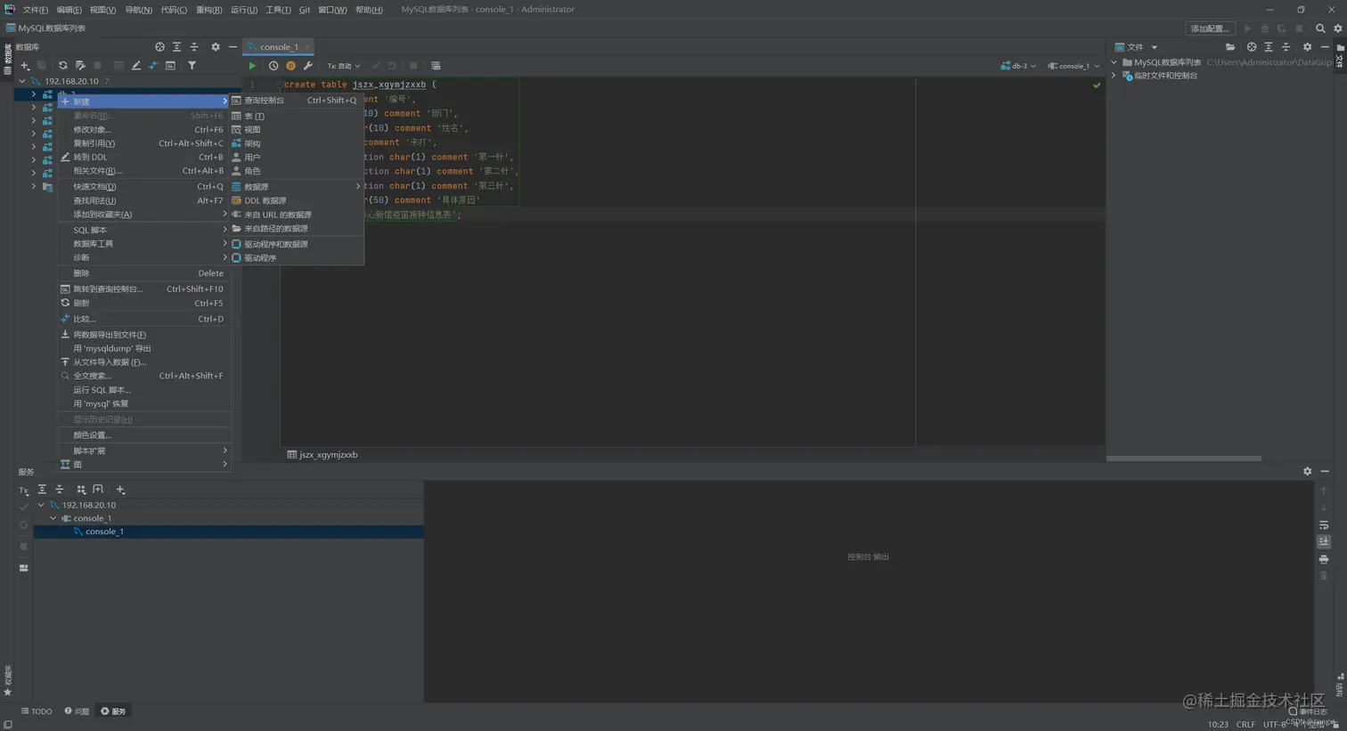Viewport: 1347px width, 731px height.
Task: Open the 服务 Services tool window button
Action: [x=113, y=711]
